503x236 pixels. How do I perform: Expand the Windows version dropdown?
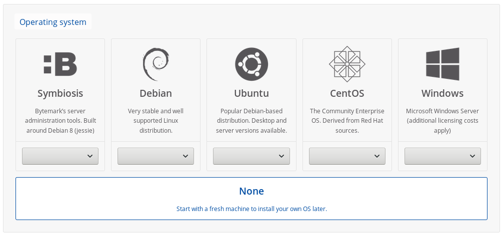[442, 156]
